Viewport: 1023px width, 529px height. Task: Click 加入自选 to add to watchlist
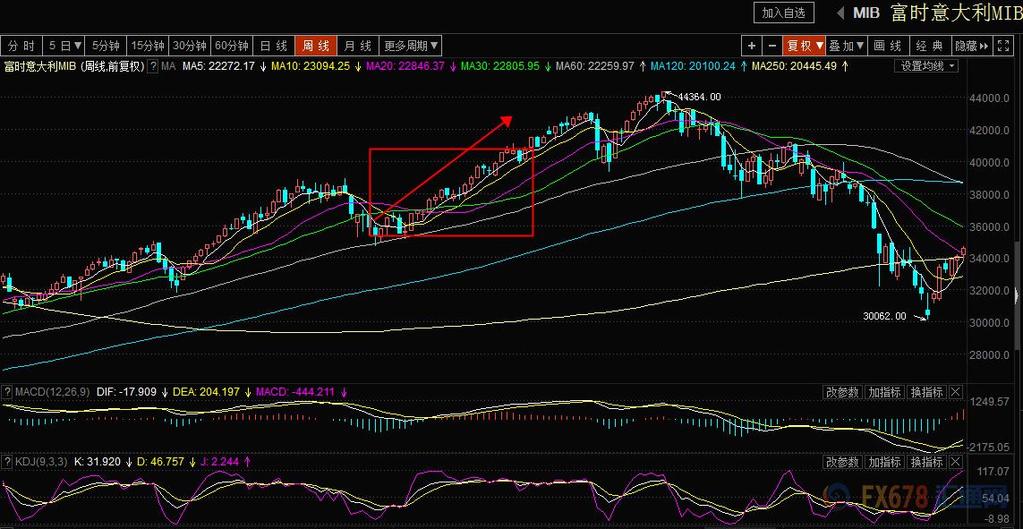784,13
